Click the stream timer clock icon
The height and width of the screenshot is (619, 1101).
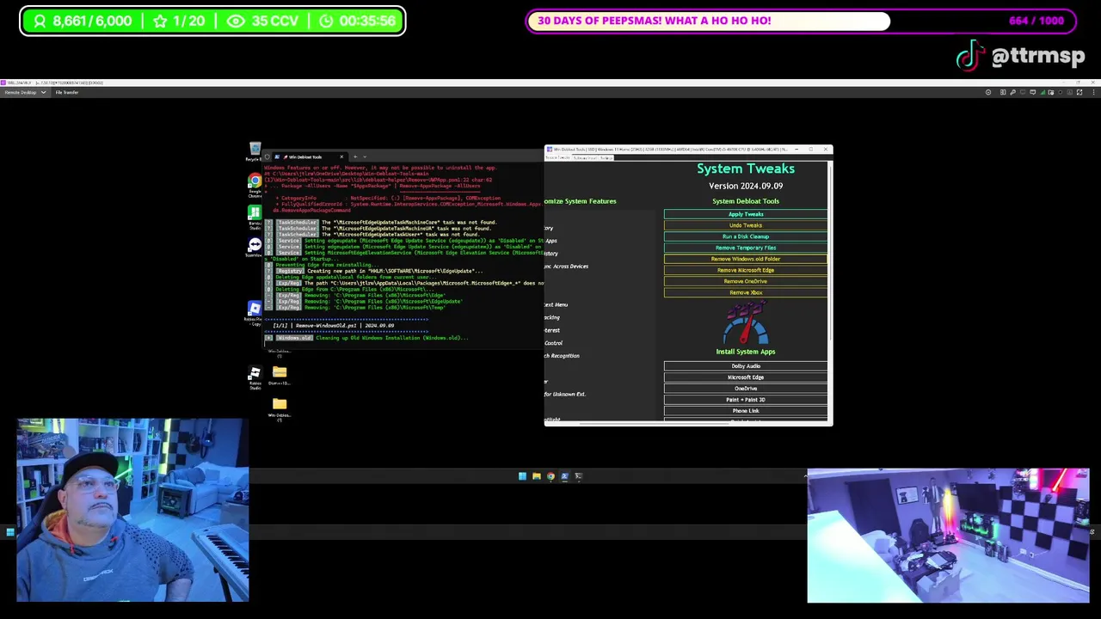pyautogui.click(x=326, y=21)
